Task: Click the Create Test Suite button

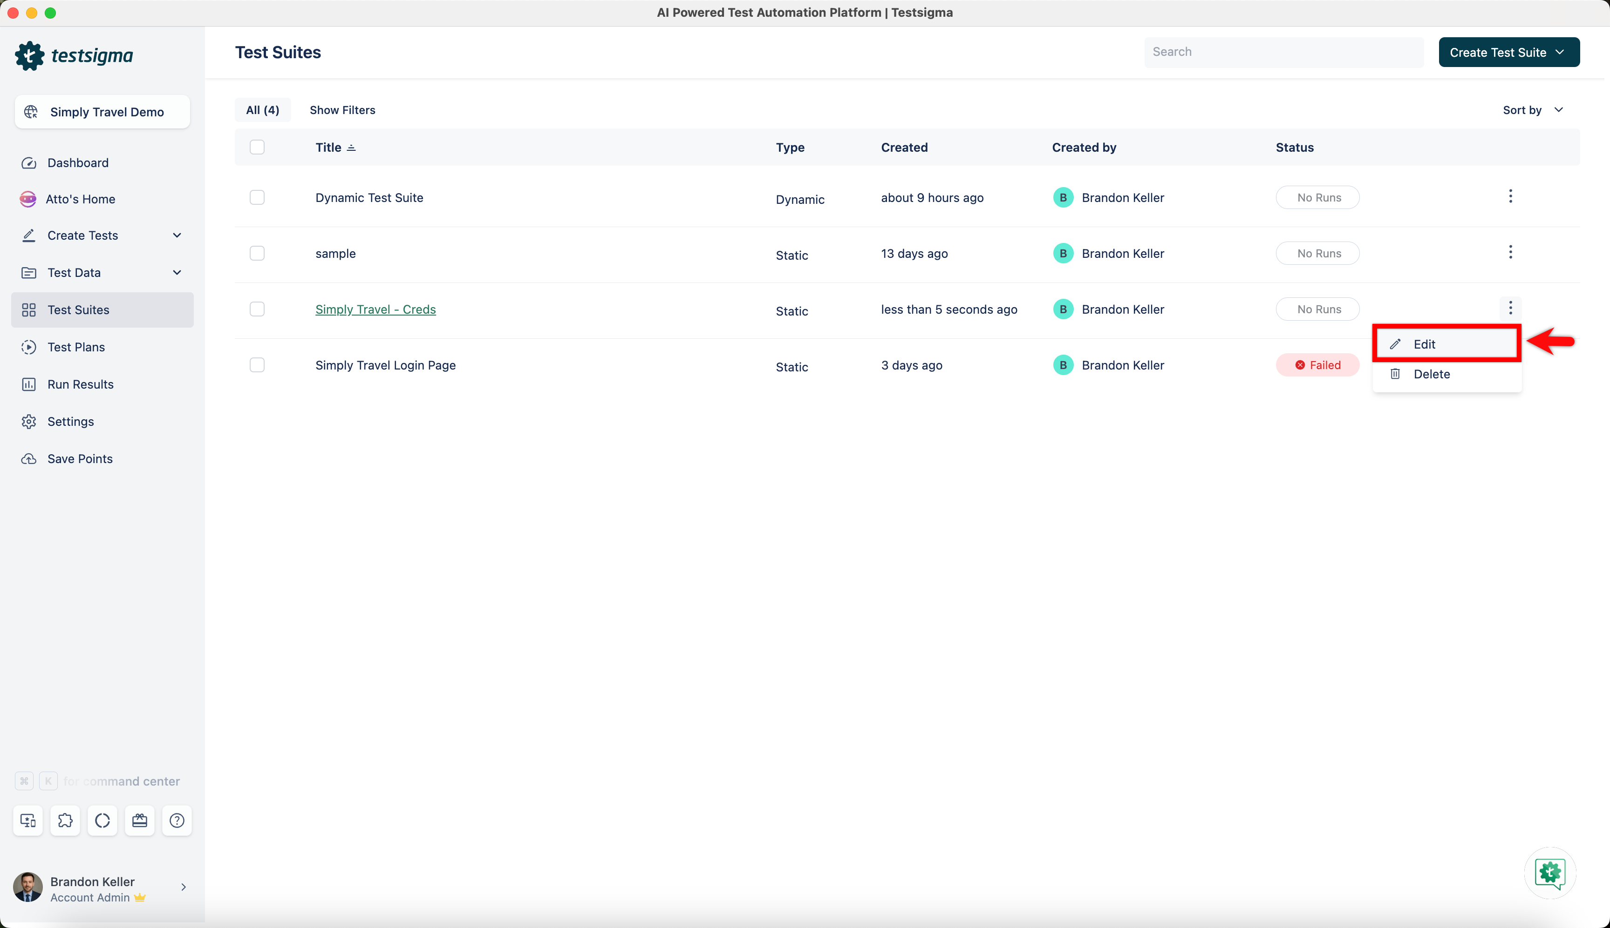Action: coord(1508,52)
